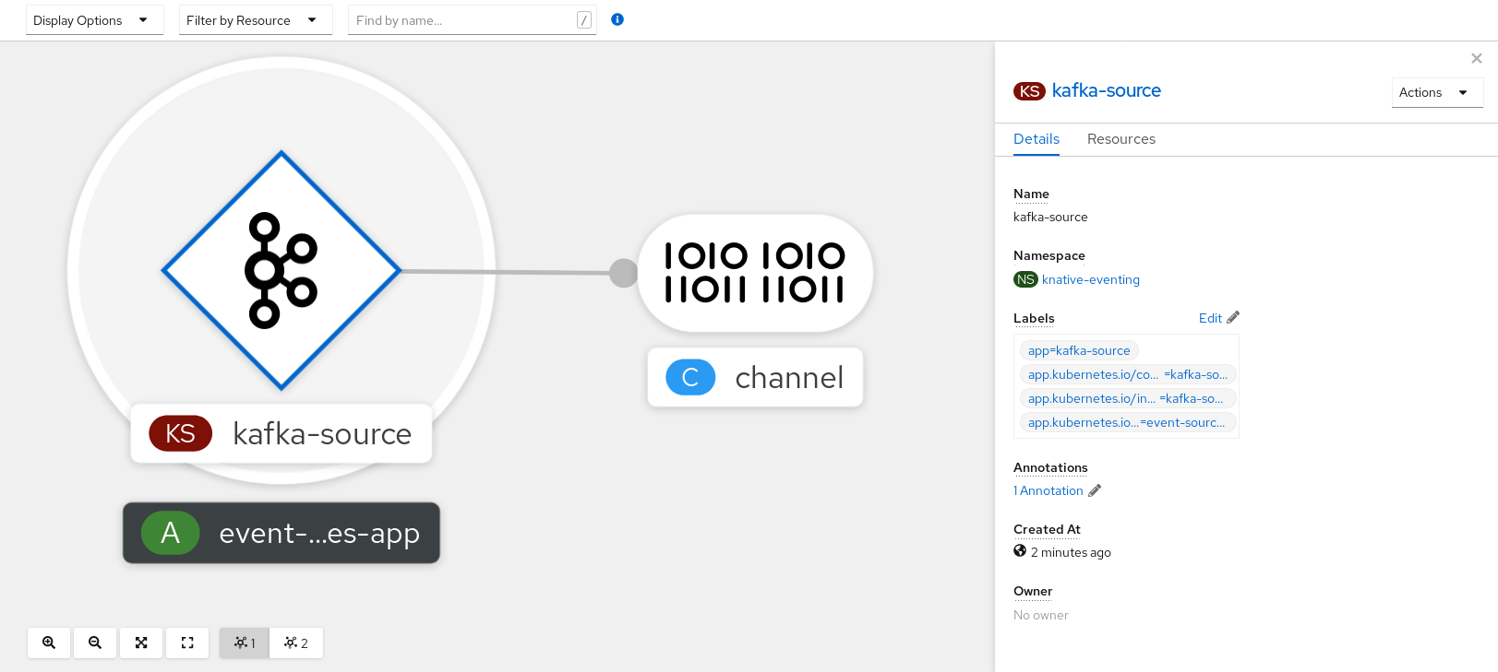1498x672 pixels.
Task: Click the zoom in magnifier button
Action: pos(49,643)
